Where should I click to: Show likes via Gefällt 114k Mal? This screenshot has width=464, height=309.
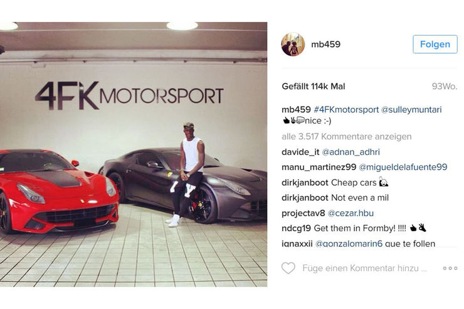314,86
